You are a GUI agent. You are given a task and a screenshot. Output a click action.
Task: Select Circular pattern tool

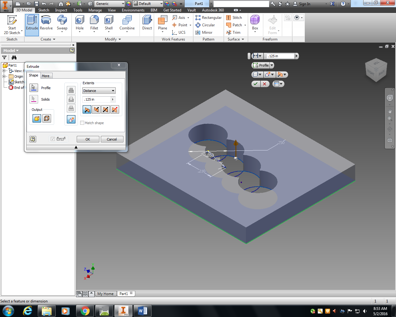(x=205, y=25)
